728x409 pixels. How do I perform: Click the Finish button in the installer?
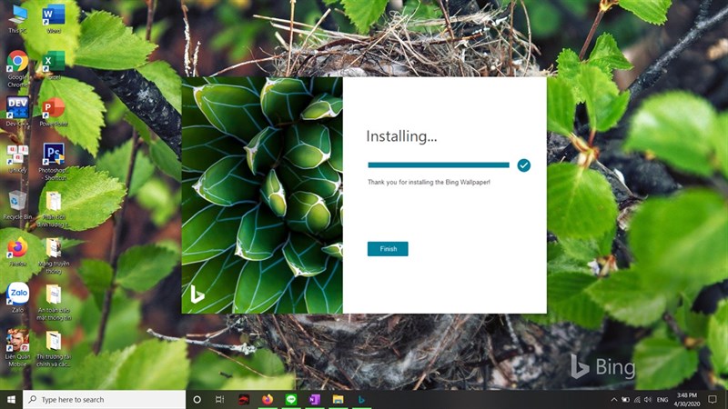[x=388, y=249]
